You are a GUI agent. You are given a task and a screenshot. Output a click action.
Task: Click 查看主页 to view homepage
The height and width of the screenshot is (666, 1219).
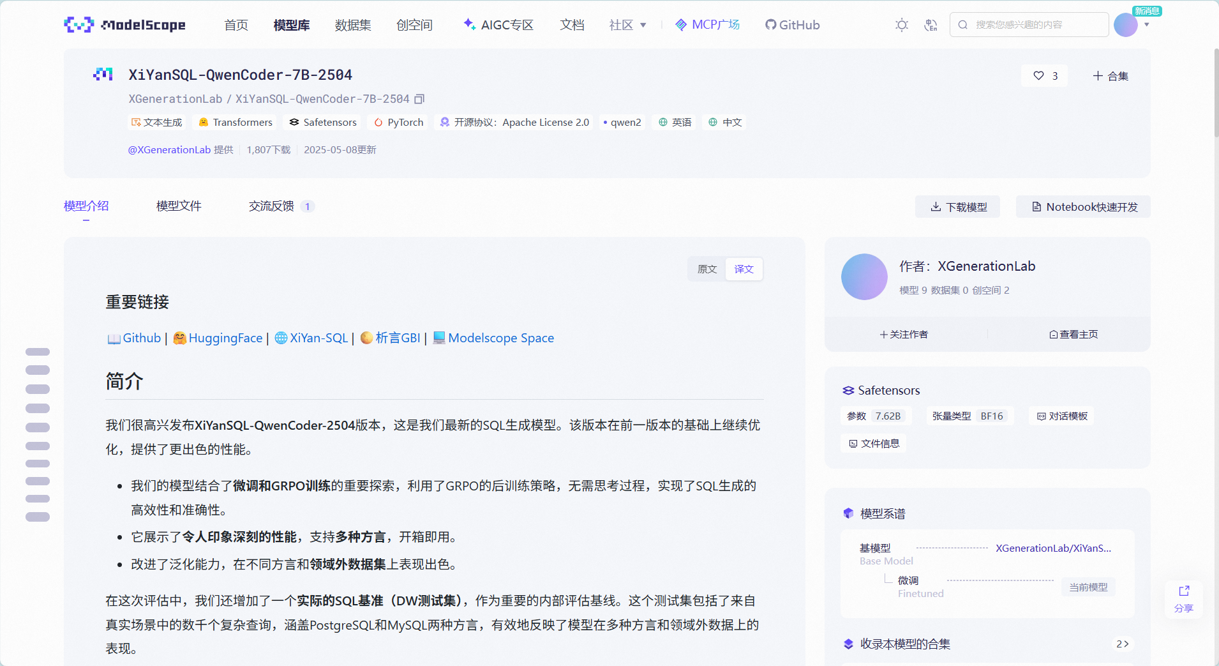1073,334
